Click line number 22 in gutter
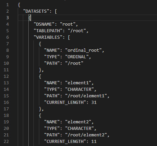This screenshot has width=157, height=146. [x=6, y=142]
